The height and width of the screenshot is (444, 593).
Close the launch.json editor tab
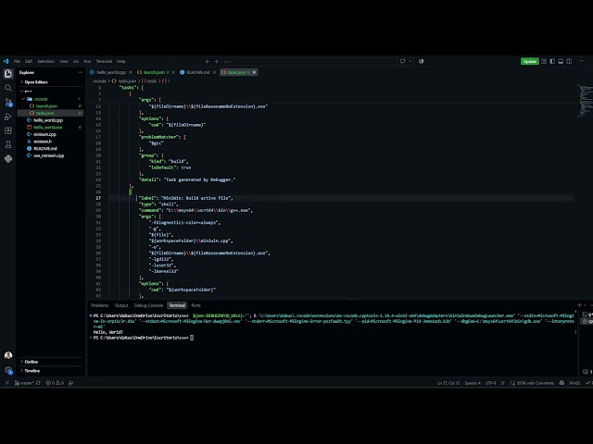pos(173,72)
